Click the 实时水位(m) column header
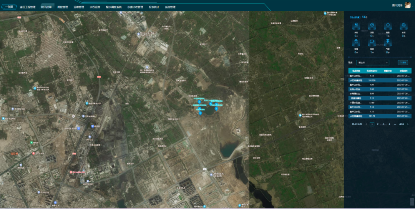415x209 pixels. 372,71
